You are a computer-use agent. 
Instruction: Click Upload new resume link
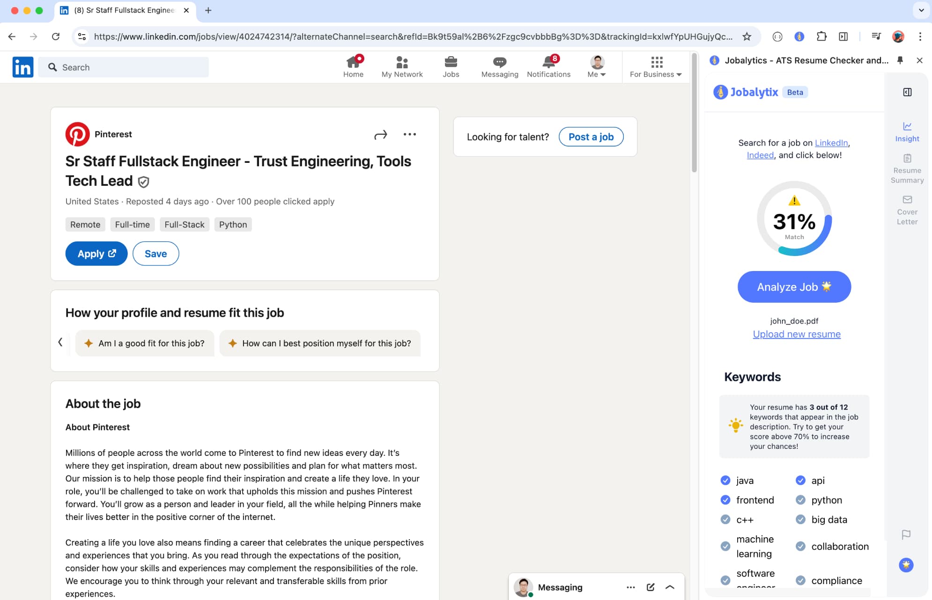point(797,334)
